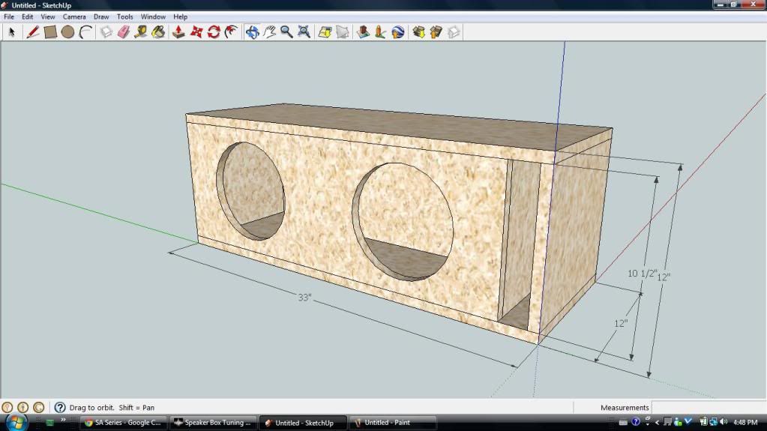Open the Add Location tool
The width and height of the screenshot is (767, 431).
[x=325, y=32]
